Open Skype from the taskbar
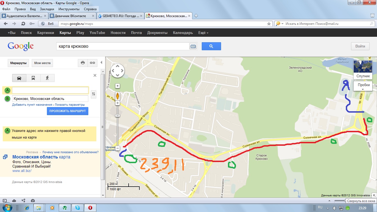The image size is (377, 212). pyautogui.click(x=77, y=208)
